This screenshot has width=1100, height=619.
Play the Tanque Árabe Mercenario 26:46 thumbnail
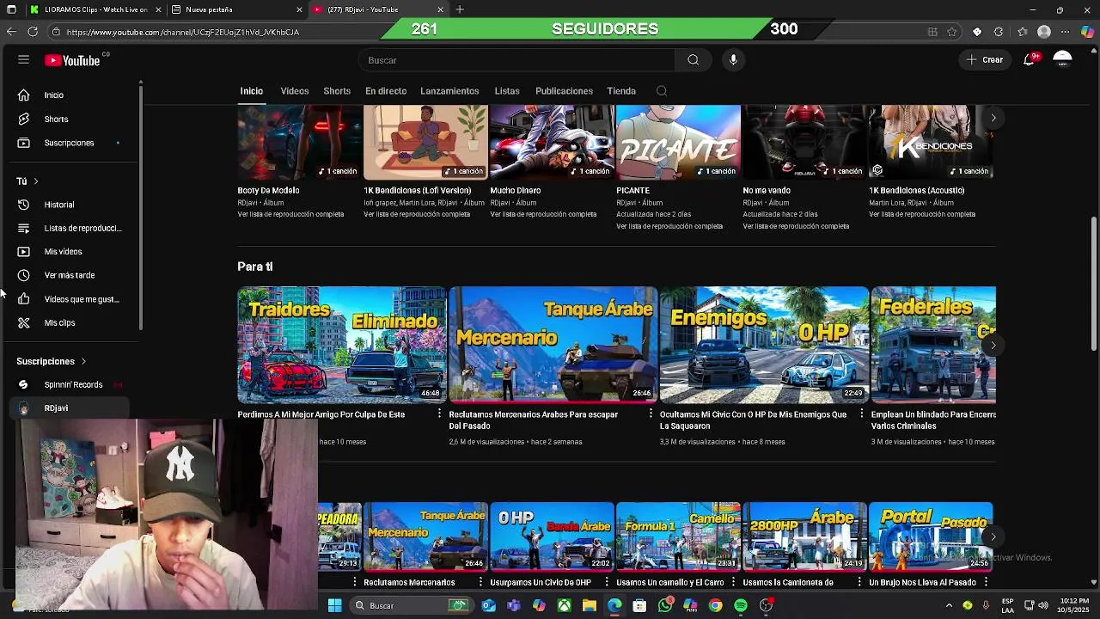(553, 345)
